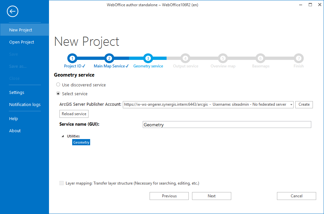Image resolution: width=324 pixels, height=214 pixels.
Task: Select the Use discovered service option
Action: point(58,84)
